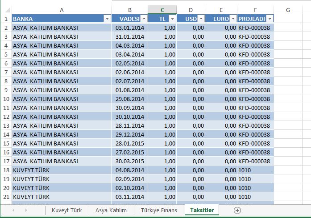The height and width of the screenshot is (218, 311).
Task: Select row 18 header
Action: coord(6,170)
